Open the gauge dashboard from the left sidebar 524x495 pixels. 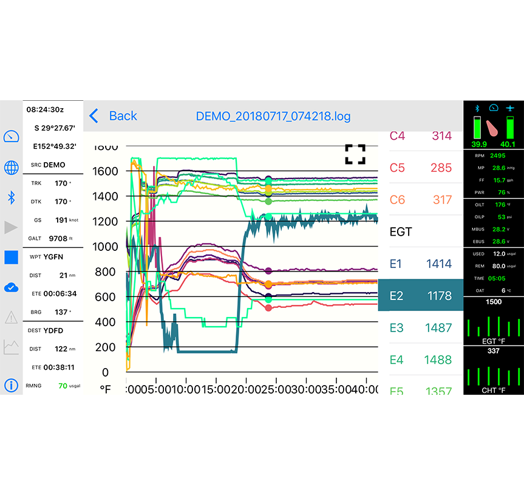11,137
